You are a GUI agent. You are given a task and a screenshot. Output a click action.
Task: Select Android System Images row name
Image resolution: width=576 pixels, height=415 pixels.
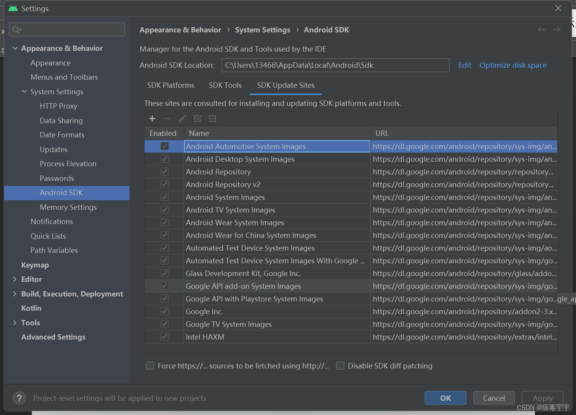[x=225, y=197]
